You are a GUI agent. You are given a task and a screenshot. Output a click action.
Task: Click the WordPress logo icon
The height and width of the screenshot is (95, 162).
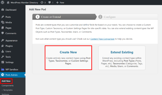3,2
